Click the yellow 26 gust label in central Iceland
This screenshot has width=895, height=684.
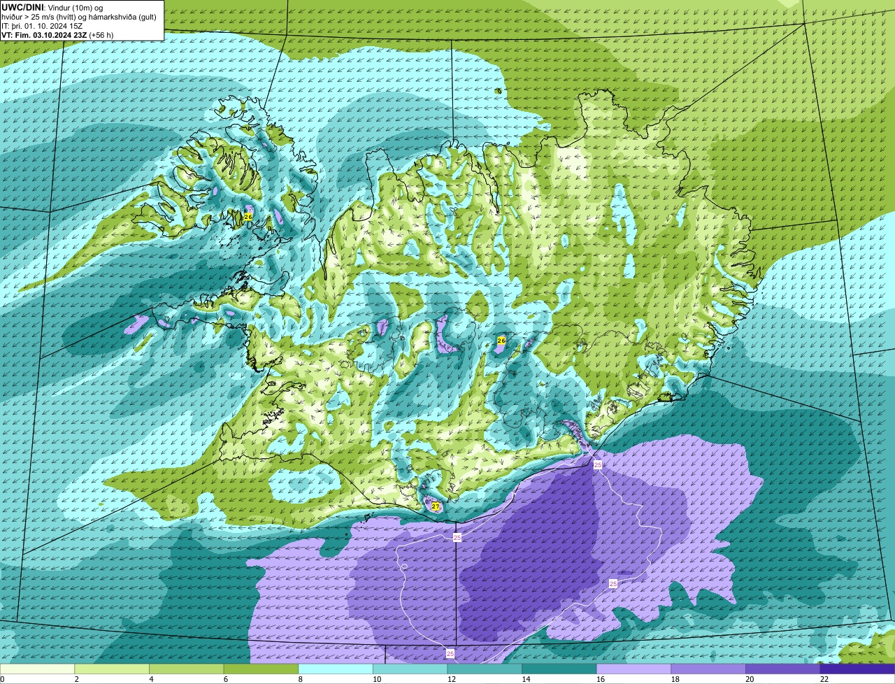[x=501, y=341]
